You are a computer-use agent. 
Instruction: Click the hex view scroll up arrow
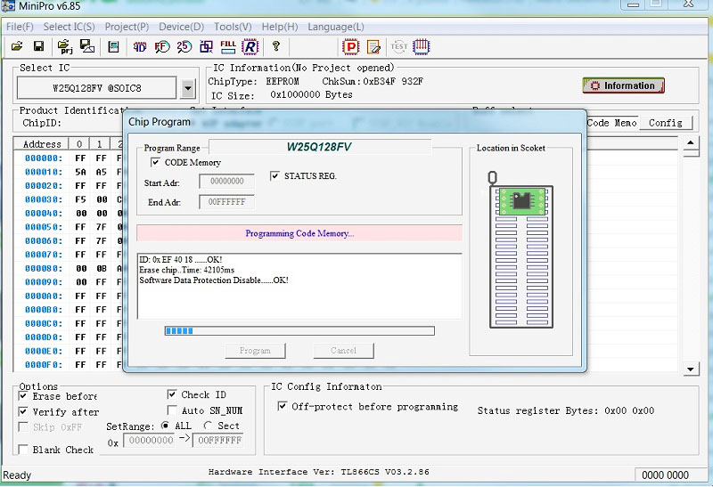click(x=691, y=142)
